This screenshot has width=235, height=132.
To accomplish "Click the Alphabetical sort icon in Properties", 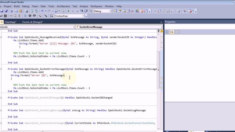I will click(172, 32).
